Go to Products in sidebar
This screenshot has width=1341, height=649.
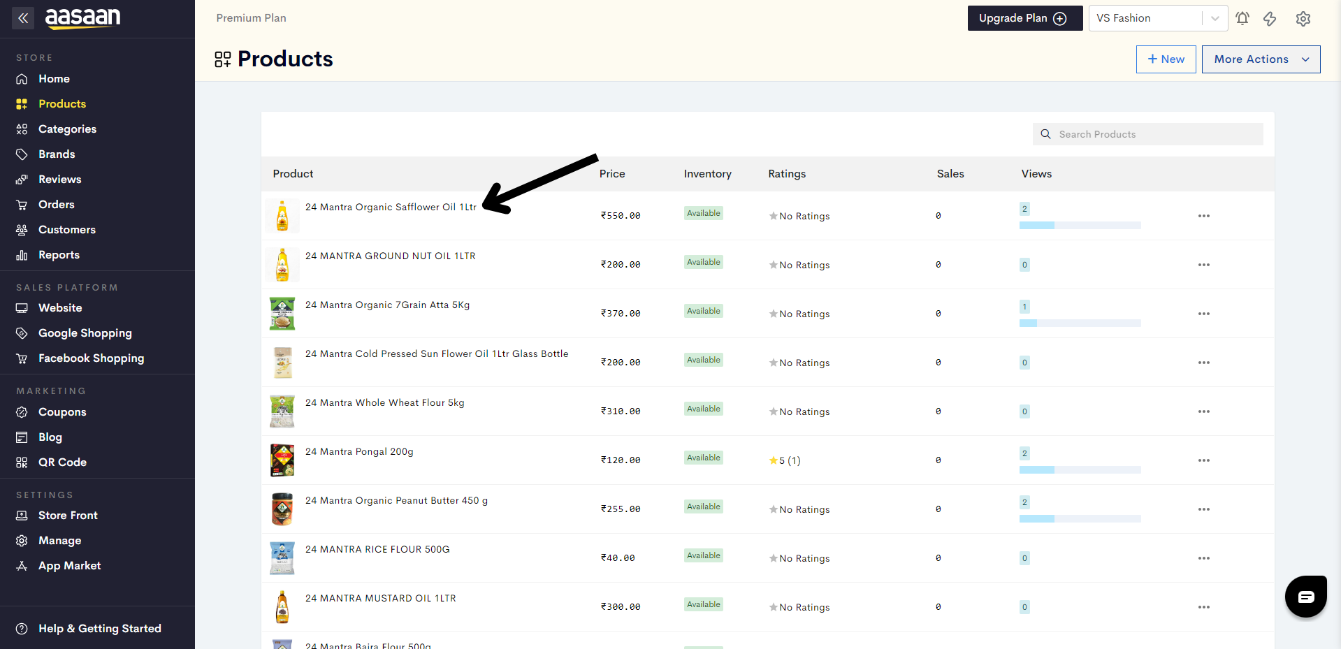coord(62,104)
